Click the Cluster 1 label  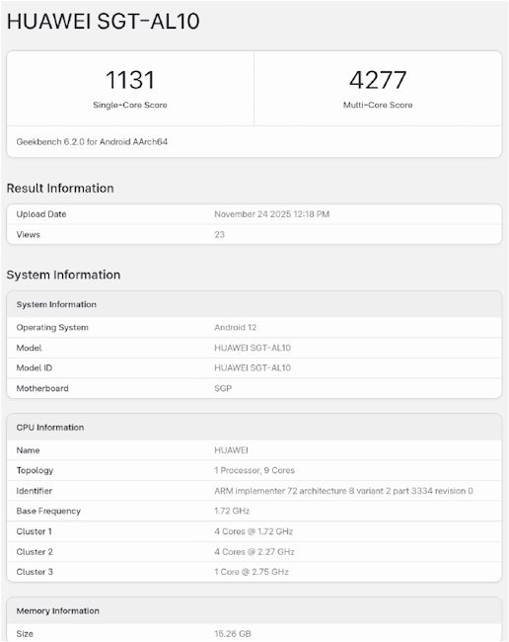point(34,531)
